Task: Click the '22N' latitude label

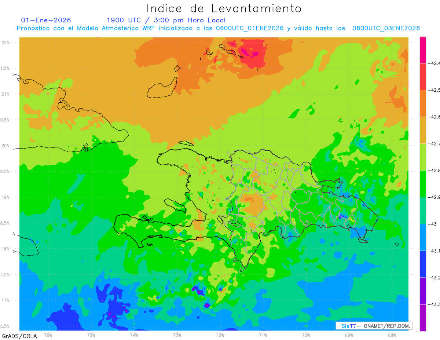Action: pos(5,42)
